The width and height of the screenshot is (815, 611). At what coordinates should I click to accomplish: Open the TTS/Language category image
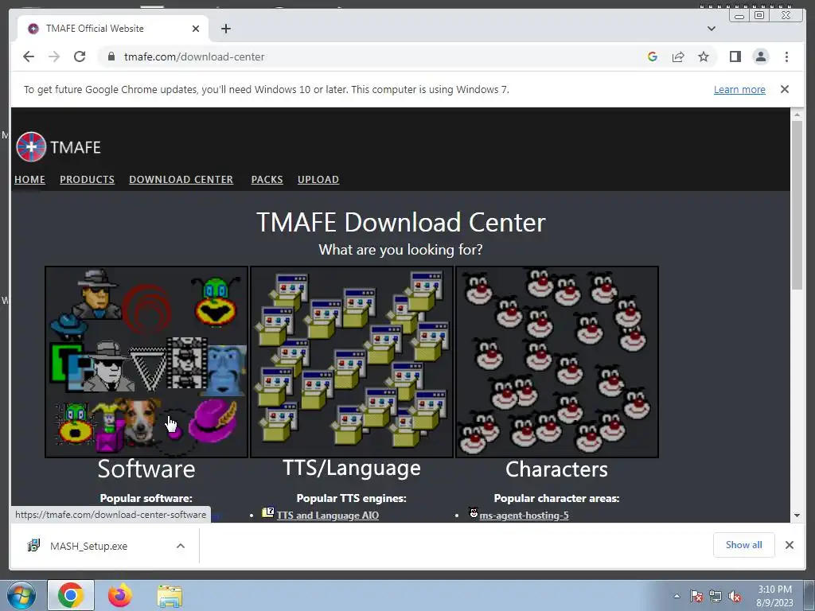352,362
